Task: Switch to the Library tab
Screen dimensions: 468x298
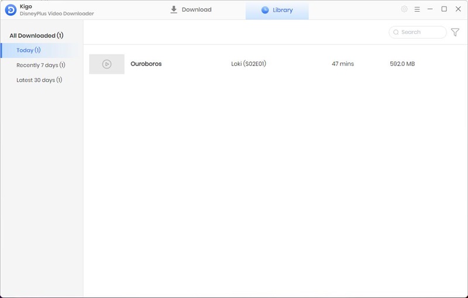Action: (277, 10)
